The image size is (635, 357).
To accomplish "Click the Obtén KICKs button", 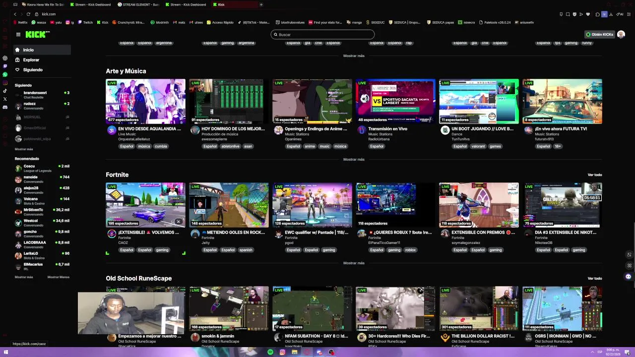I will coord(600,34).
